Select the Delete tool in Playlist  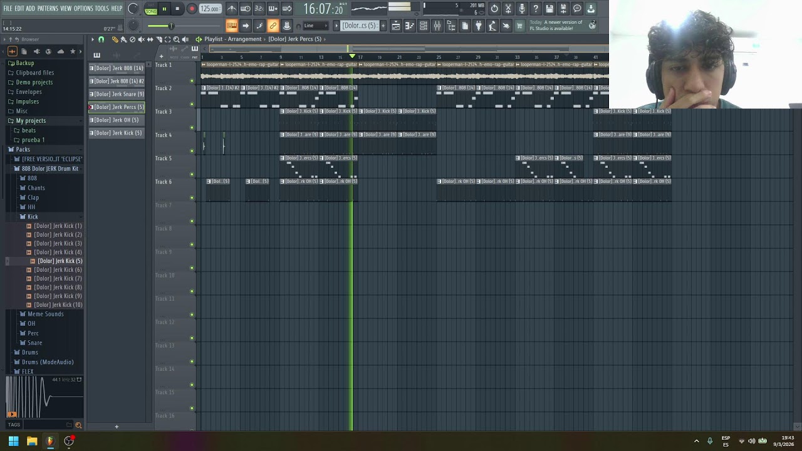(132, 39)
